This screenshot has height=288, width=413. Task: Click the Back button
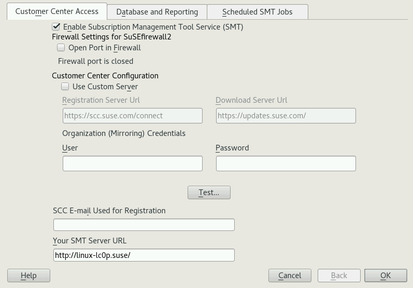[339, 276]
